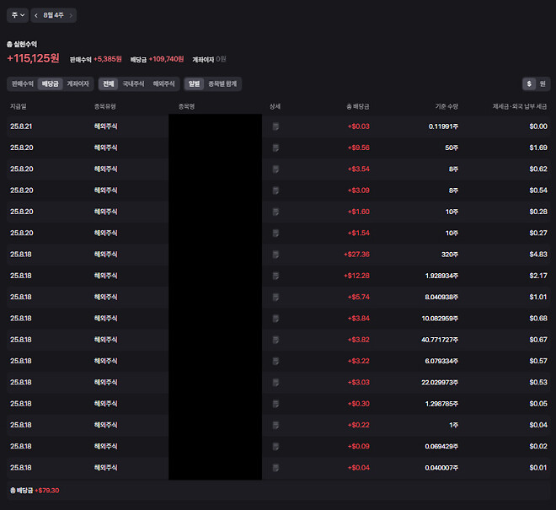Open detail icon for +$3.22 row
556x510 pixels.
pyautogui.click(x=275, y=361)
